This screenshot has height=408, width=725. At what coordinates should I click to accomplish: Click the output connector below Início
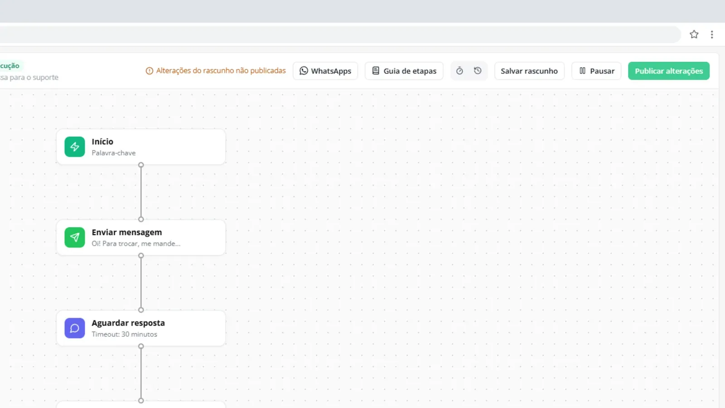coord(141,165)
